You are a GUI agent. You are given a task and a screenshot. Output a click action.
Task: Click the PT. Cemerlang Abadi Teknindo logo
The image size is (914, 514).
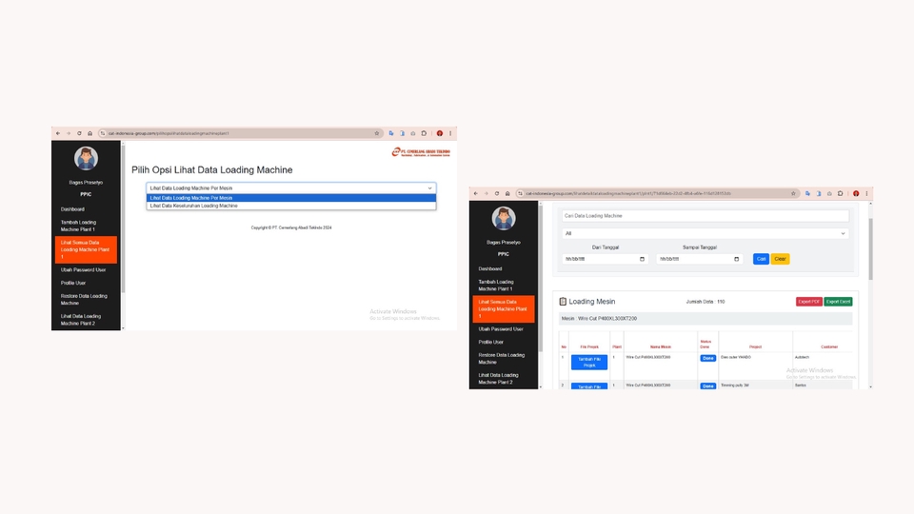[421, 152]
